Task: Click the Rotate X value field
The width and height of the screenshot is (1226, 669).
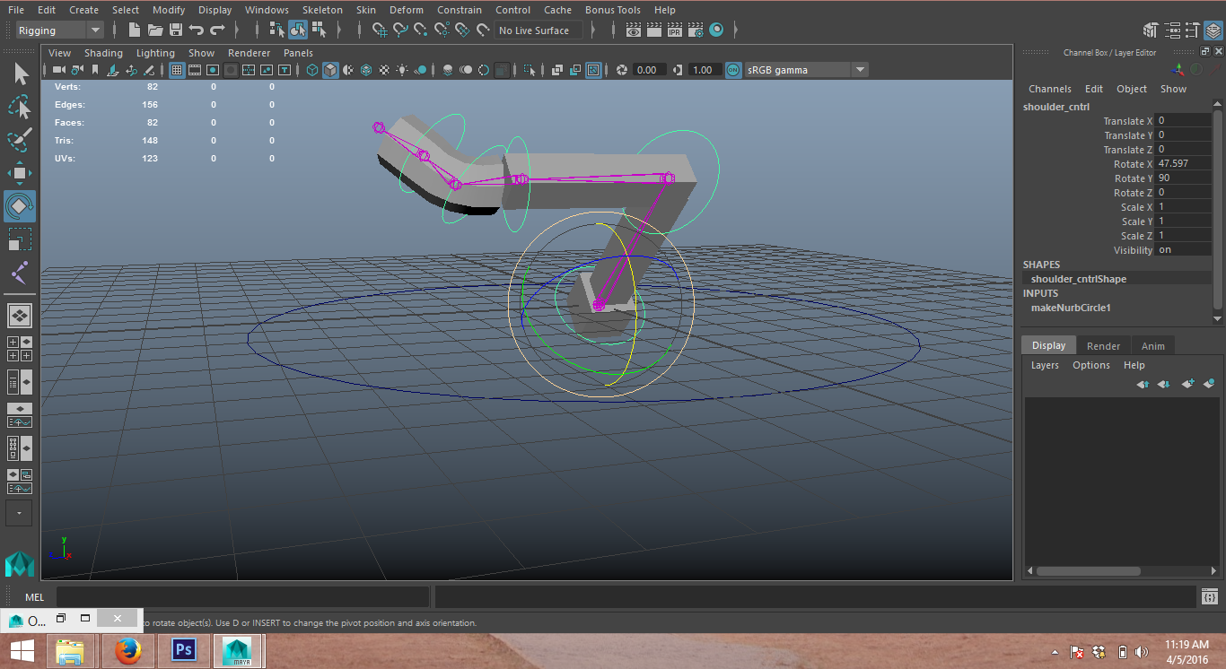Action: (x=1183, y=164)
